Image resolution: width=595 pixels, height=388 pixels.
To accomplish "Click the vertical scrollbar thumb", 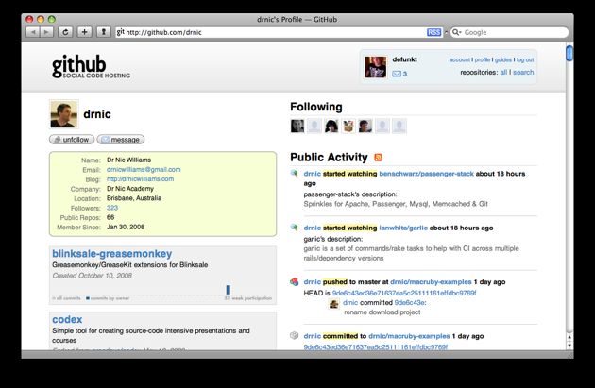I will 569,53.
